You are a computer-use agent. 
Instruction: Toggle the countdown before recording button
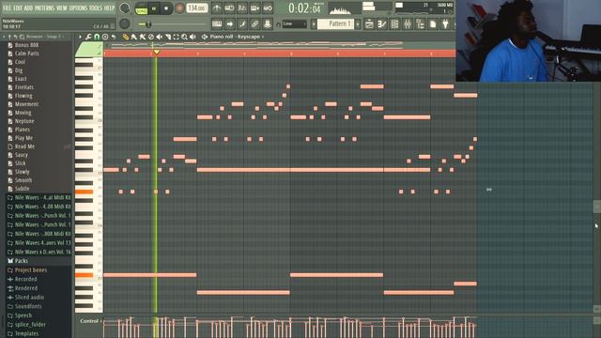coord(242,8)
